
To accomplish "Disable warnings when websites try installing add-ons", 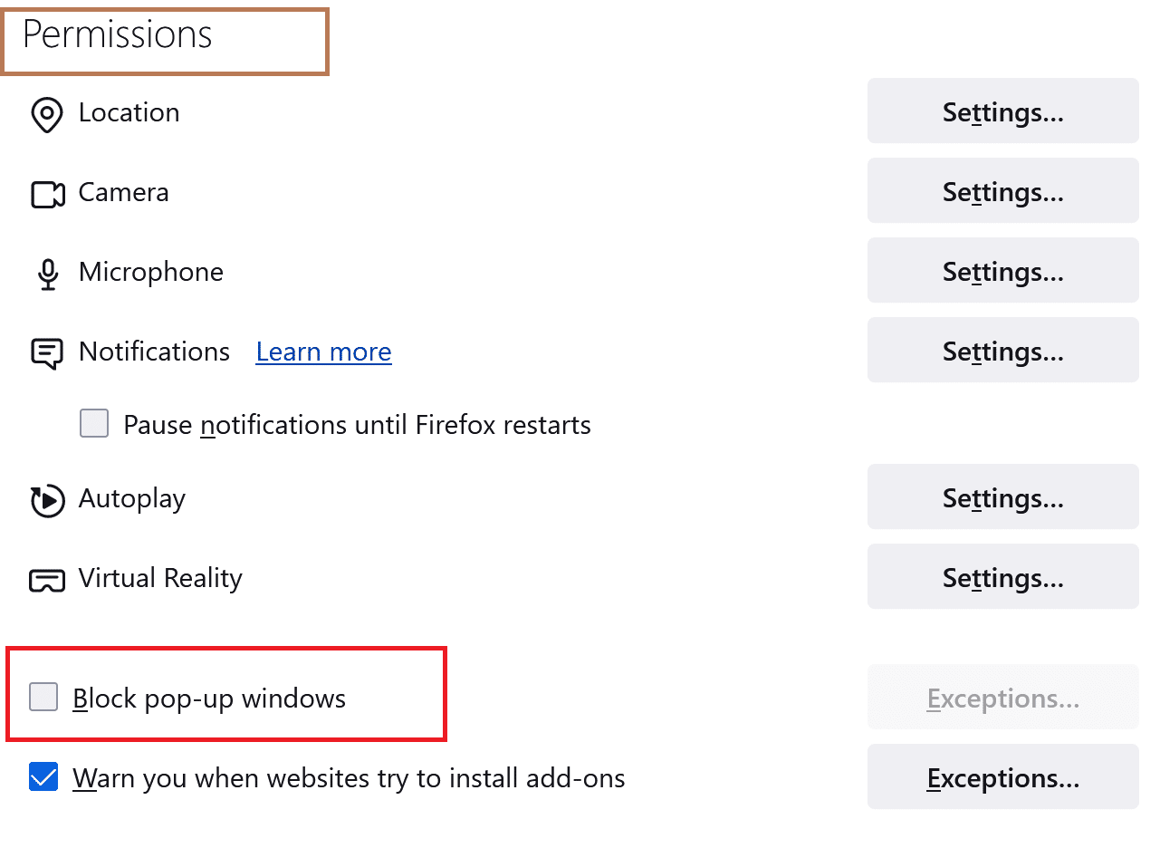I will (43, 776).
